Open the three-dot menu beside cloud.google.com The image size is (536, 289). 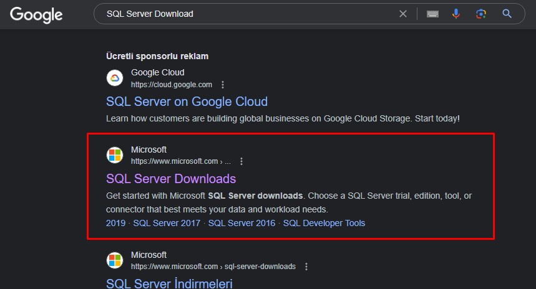pyautogui.click(x=223, y=85)
